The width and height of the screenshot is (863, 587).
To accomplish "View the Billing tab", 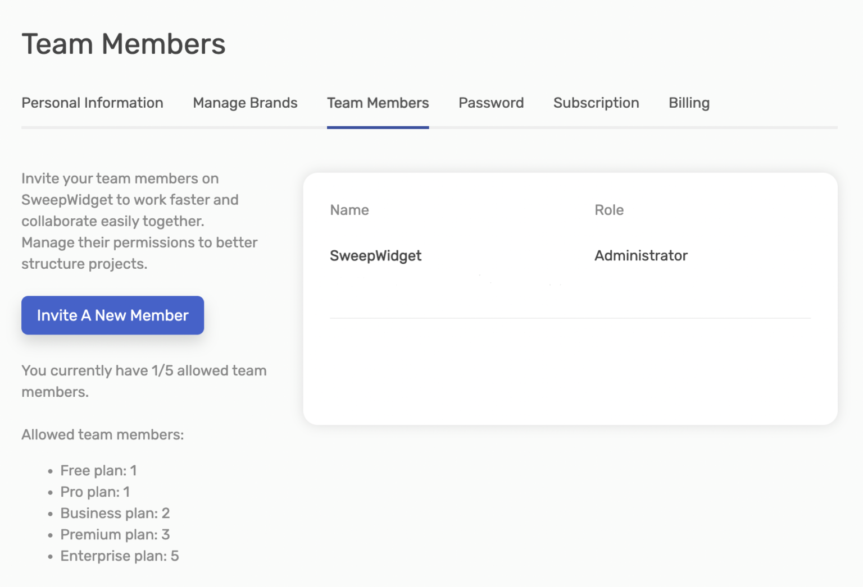I will pyautogui.click(x=689, y=103).
